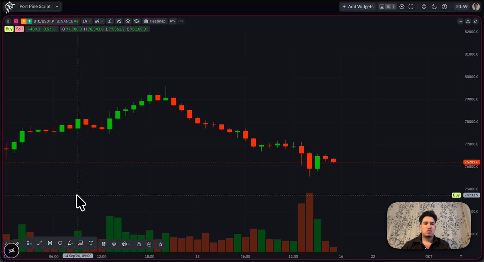The image size is (484, 262).
Task: Click the Add Widgets button
Action: pyautogui.click(x=358, y=6)
